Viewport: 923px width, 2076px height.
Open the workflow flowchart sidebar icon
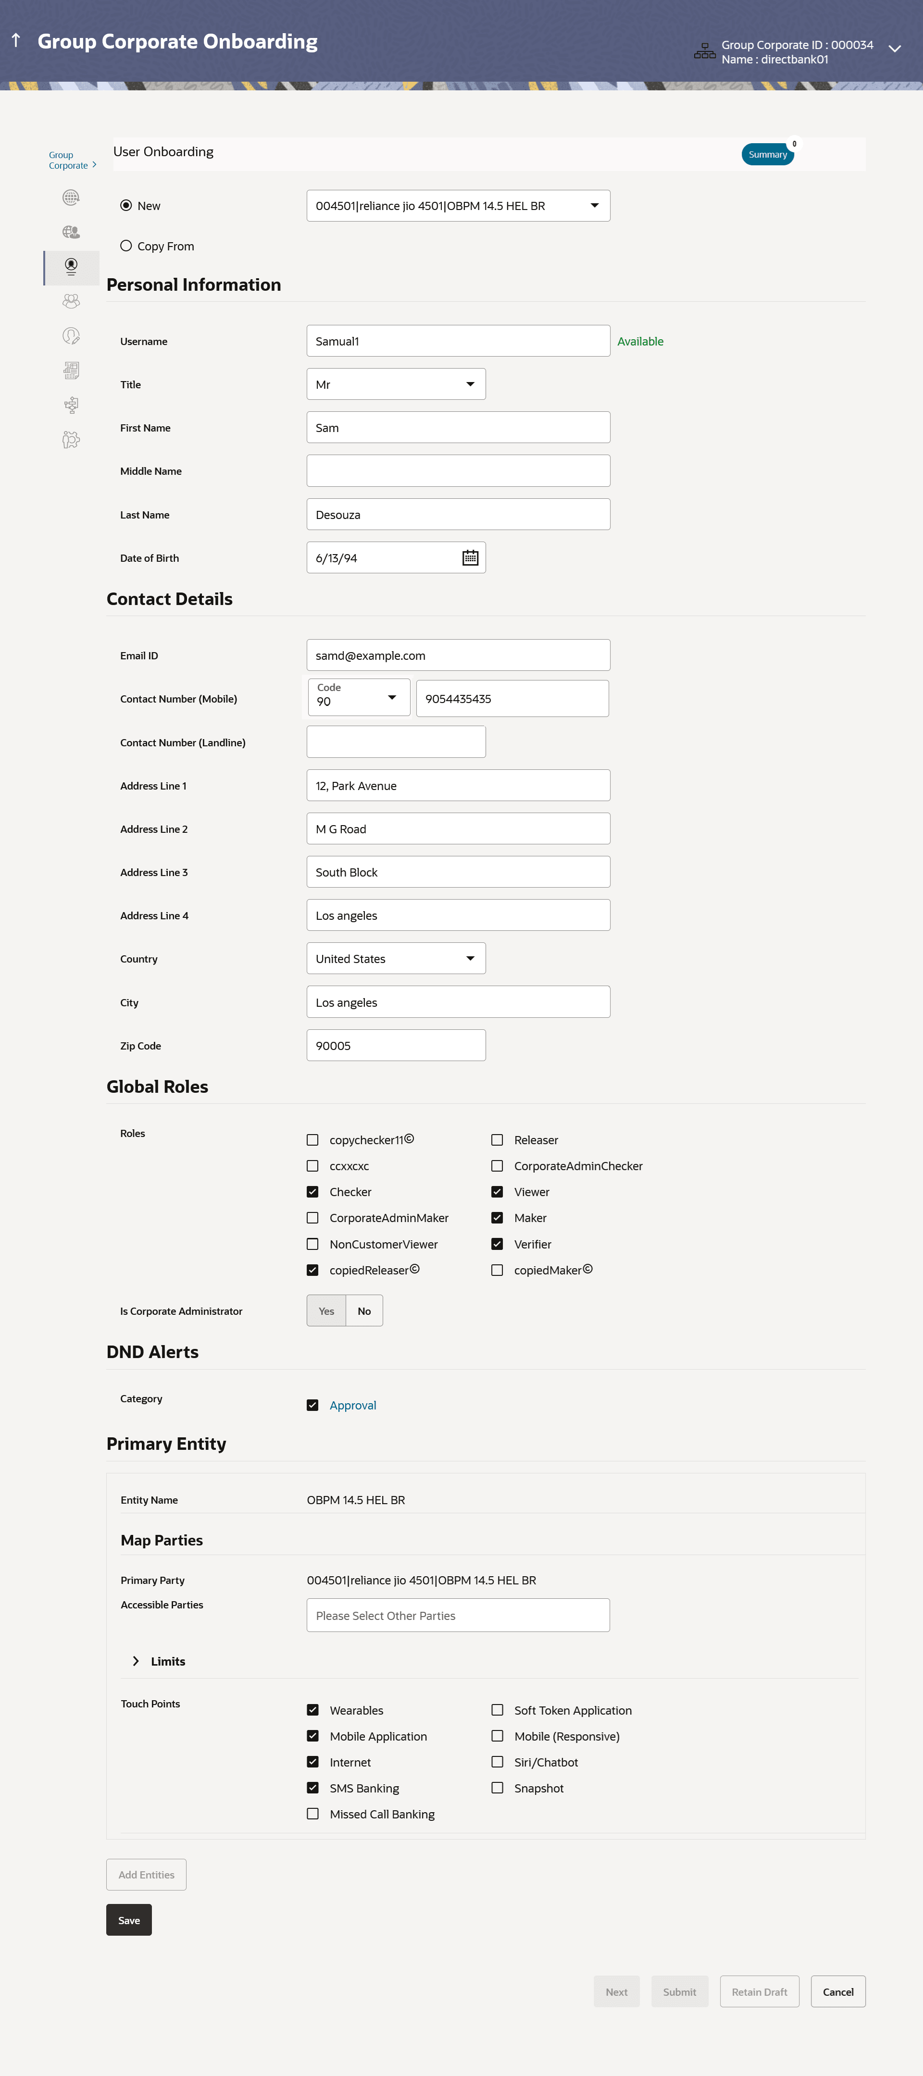tap(71, 406)
